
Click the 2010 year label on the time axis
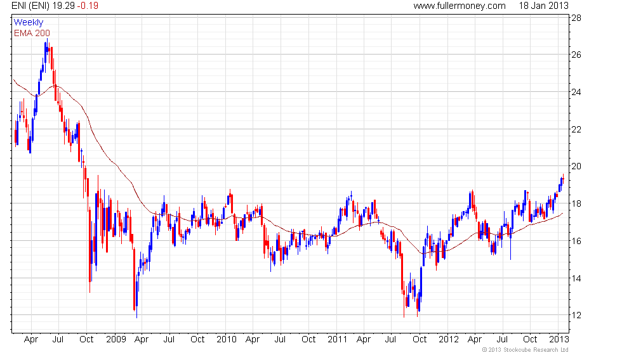(x=227, y=340)
